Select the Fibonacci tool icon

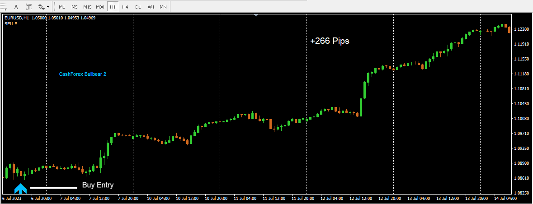point(4,7)
